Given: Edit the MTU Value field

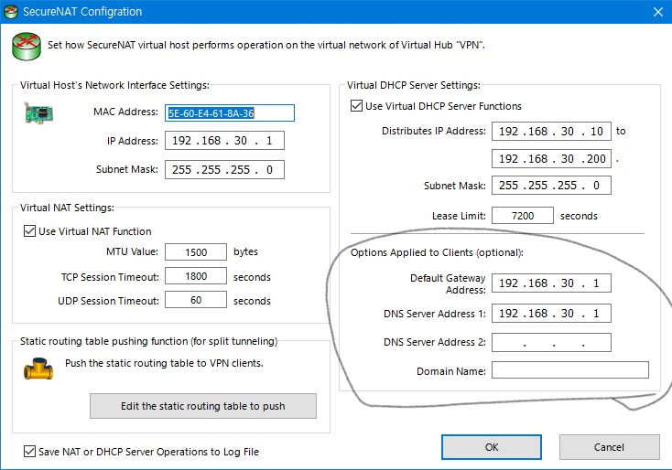Looking at the screenshot, I should coord(196,251).
